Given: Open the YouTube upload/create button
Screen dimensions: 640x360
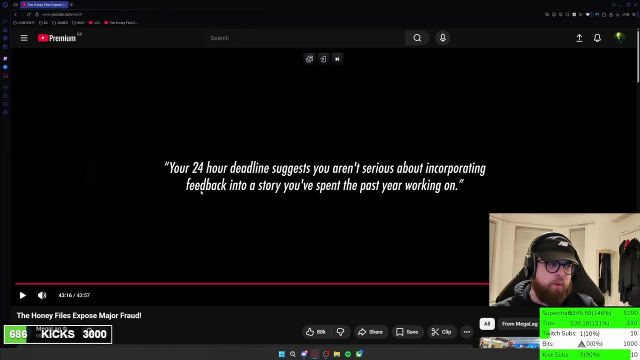Looking at the screenshot, I should (579, 38).
